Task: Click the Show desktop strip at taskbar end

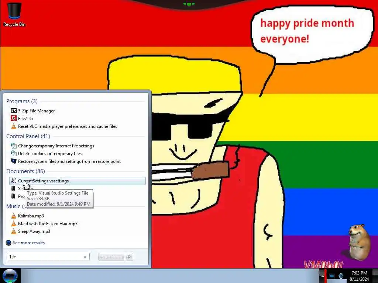Action: click(375, 276)
